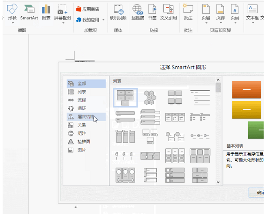Choose the horizontal bullet list layout

(175, 117)
